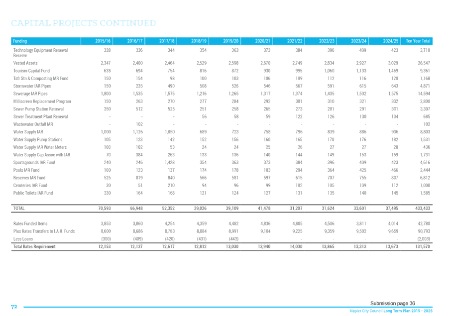Click the grand total value 433,433
This screenshot has width=451, height=316.
[423, 208]
